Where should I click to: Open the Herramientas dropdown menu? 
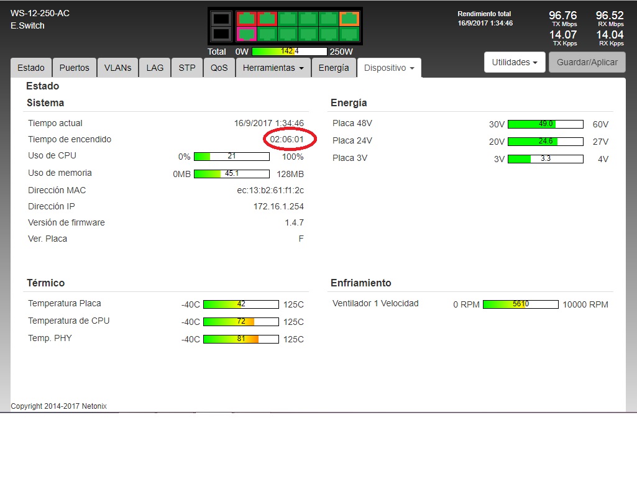point(273,68)
